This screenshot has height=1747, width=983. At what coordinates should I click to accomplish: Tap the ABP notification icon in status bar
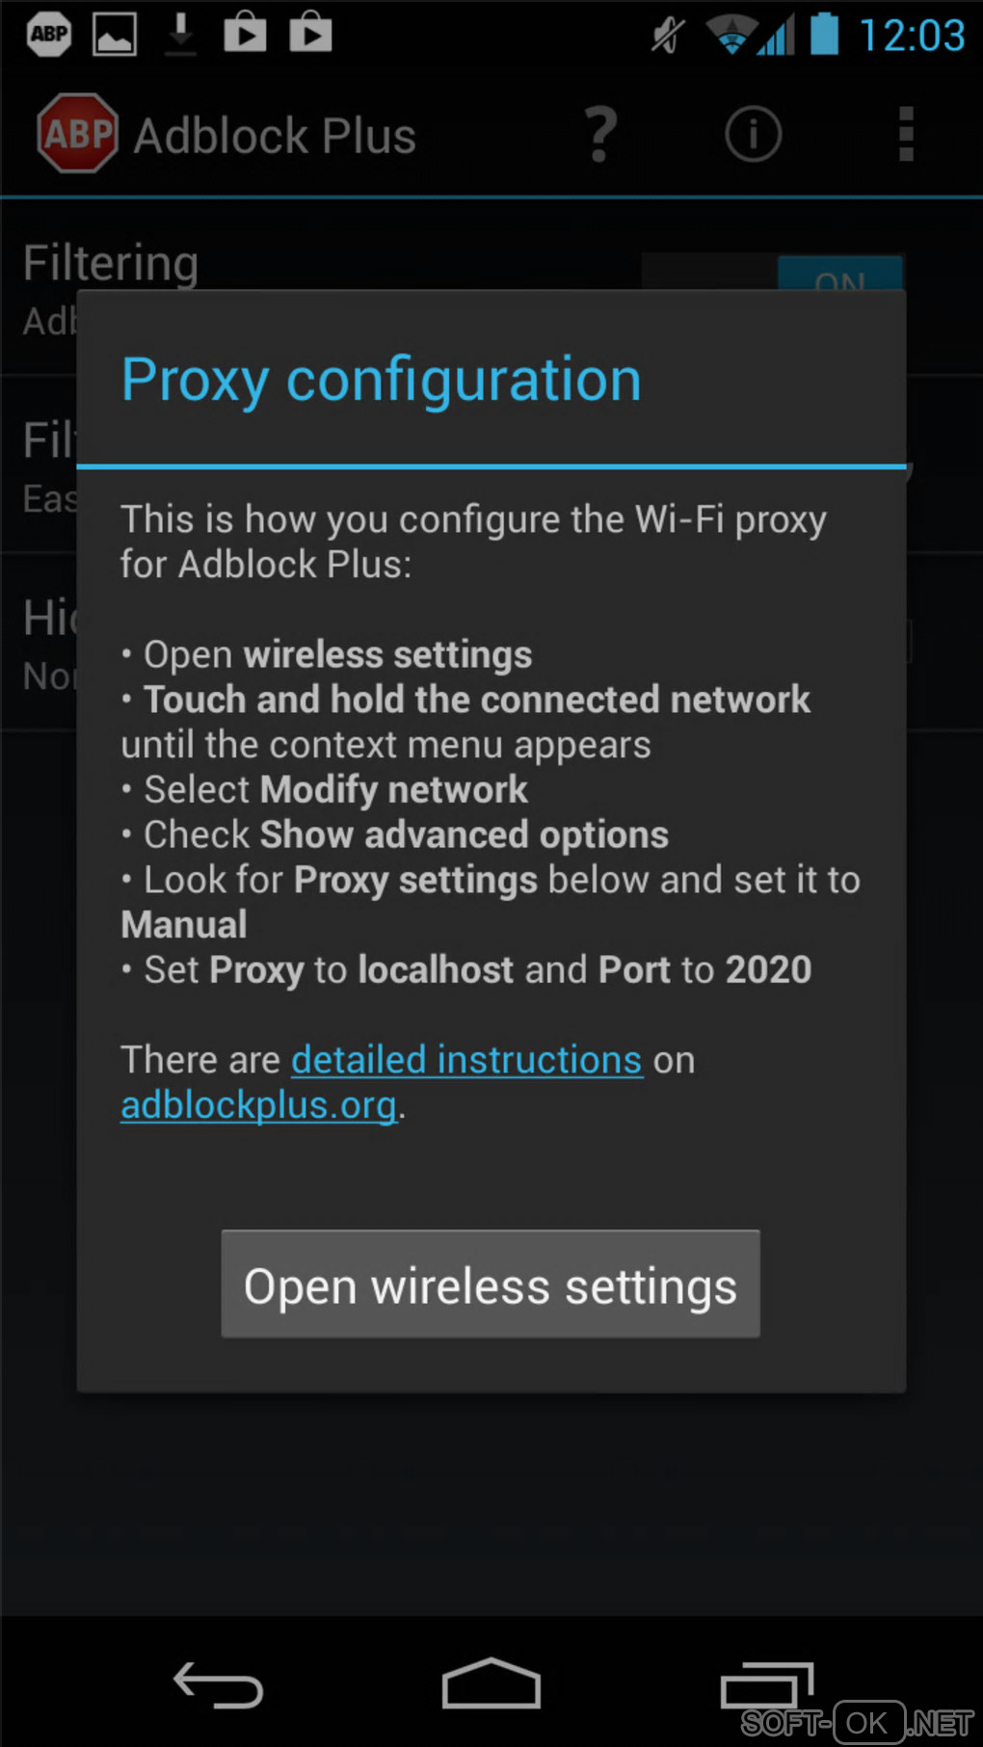pos(49,35)
